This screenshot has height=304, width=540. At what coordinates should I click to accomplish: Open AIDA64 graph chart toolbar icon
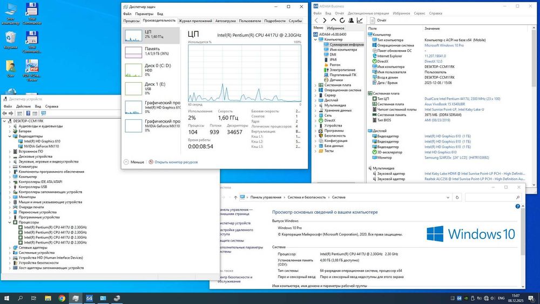click(360, 21)
